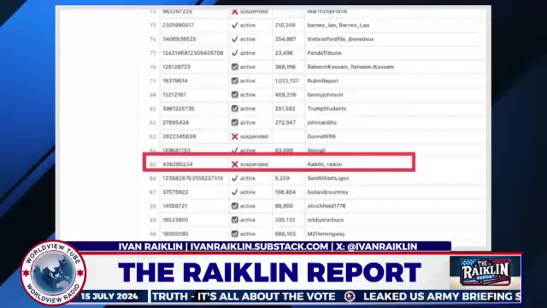Select the DonnaWR8 username cell
This screenshot has width=547, height=308.
(x=321, y=136)
